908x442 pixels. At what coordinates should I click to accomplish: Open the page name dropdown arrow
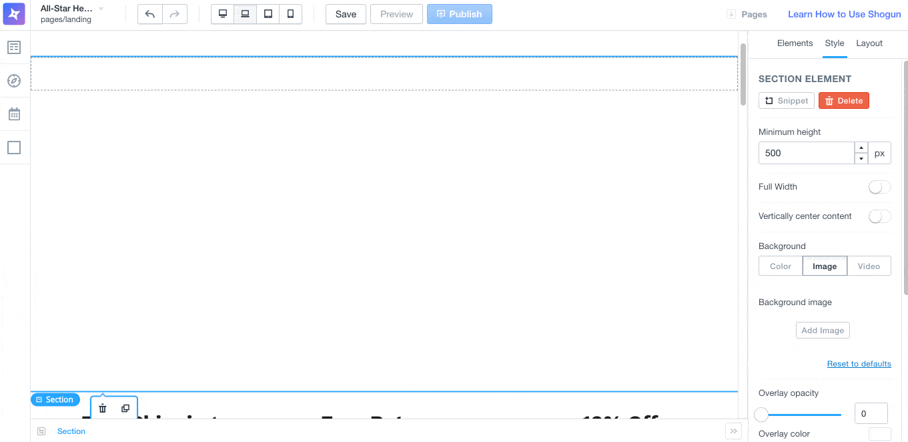coord(101,9)
